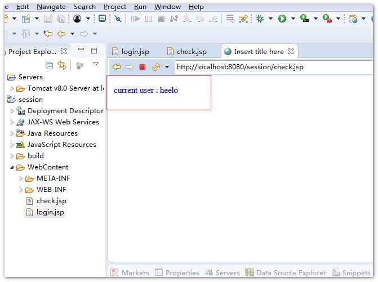This screenshot has width=378, height=282.
Task: Expand the Java Resources tree node
Action: [12, 133]
